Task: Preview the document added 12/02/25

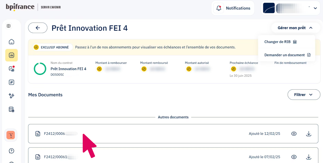Action: (294, 134)
